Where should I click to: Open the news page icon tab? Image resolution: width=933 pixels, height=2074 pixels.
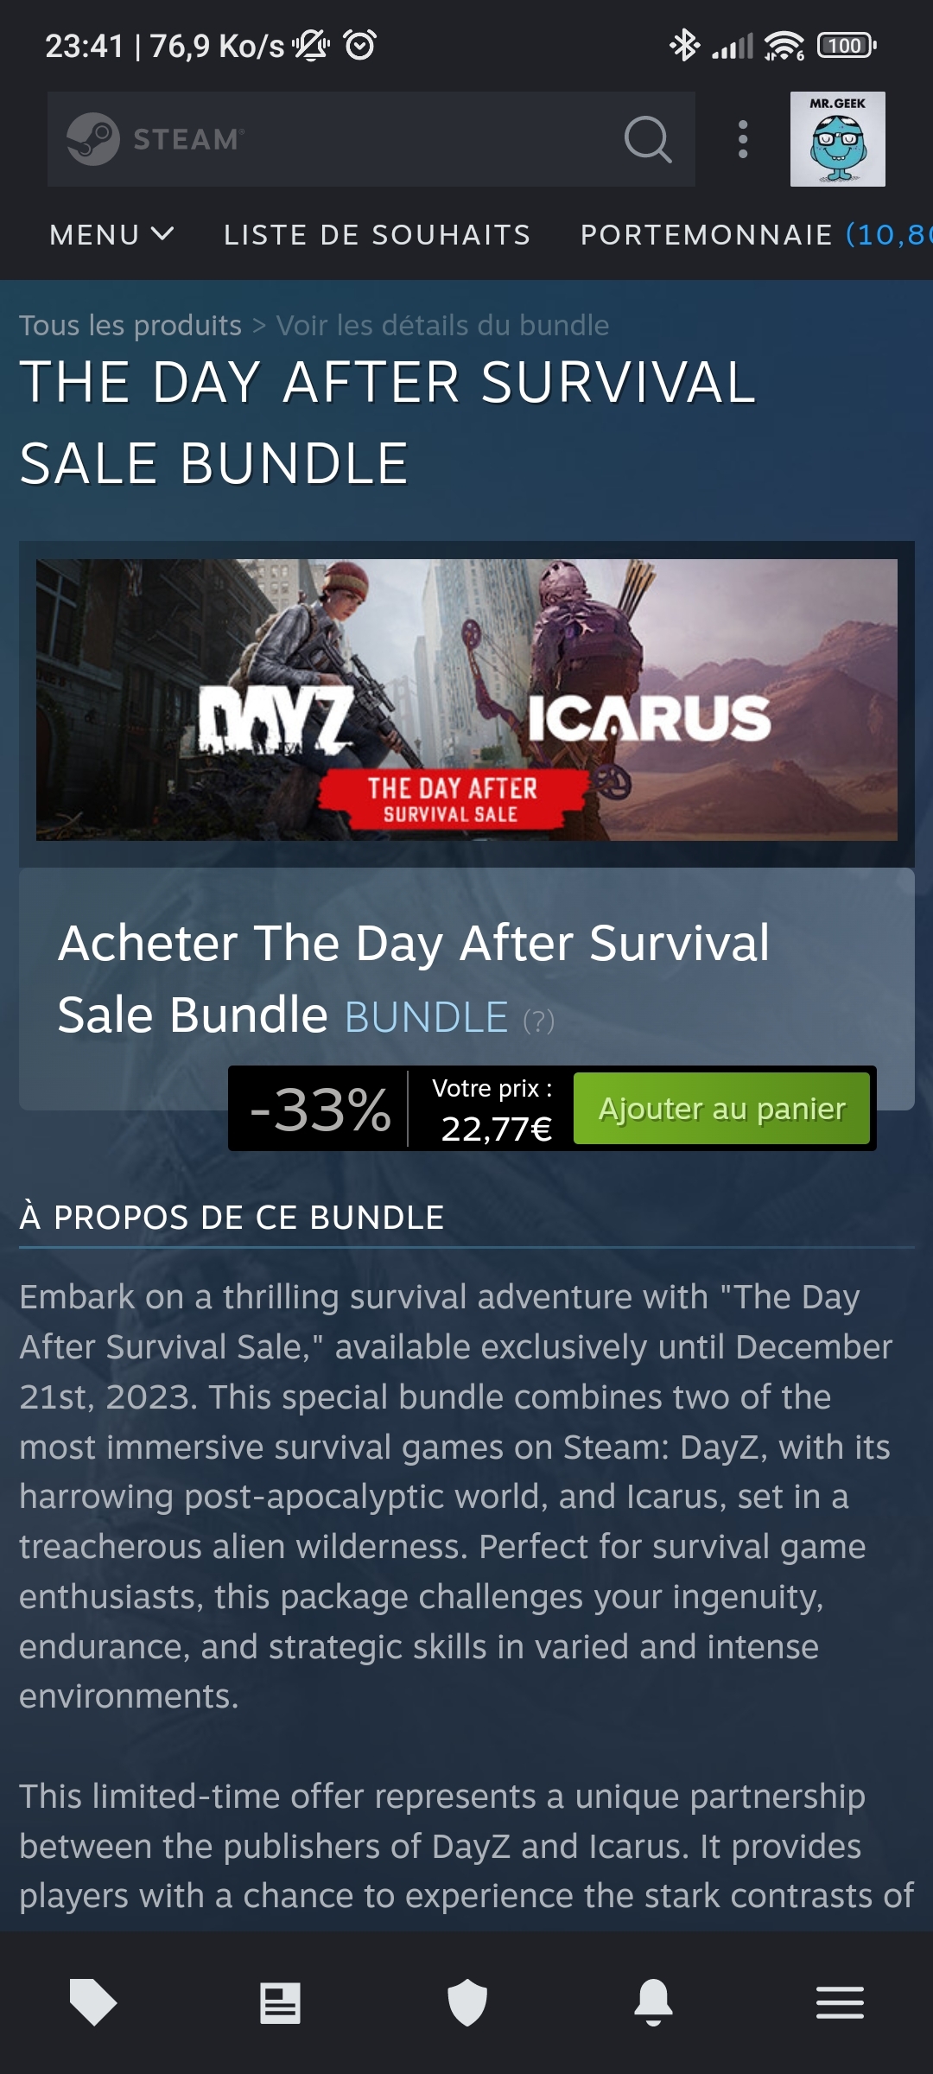click(x=280, y=2002)
